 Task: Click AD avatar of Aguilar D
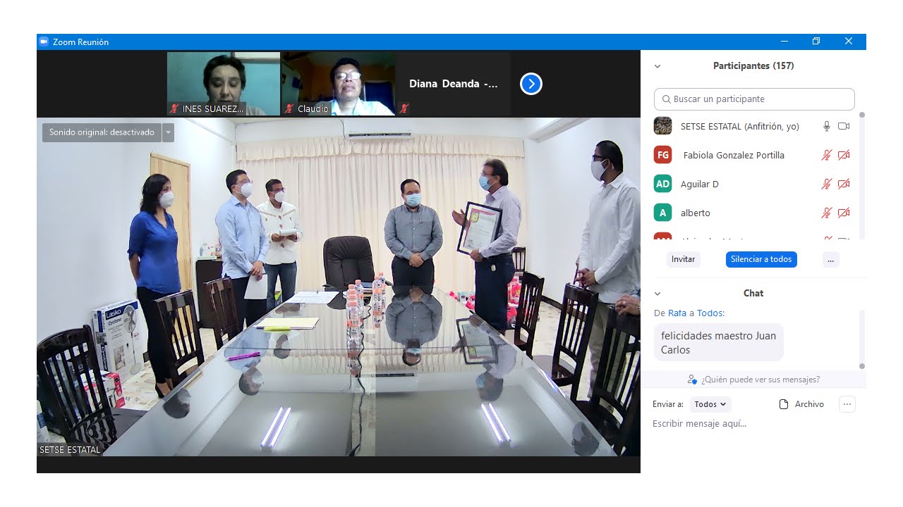(662, 184)
